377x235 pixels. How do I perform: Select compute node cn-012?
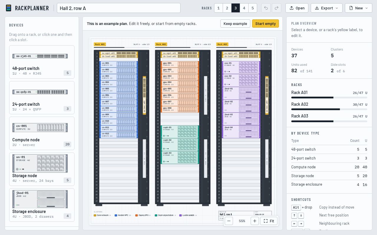coord(119,135)
